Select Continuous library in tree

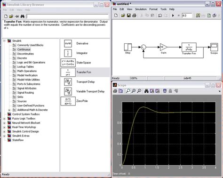pyautogui.click(x=24, y=49)
